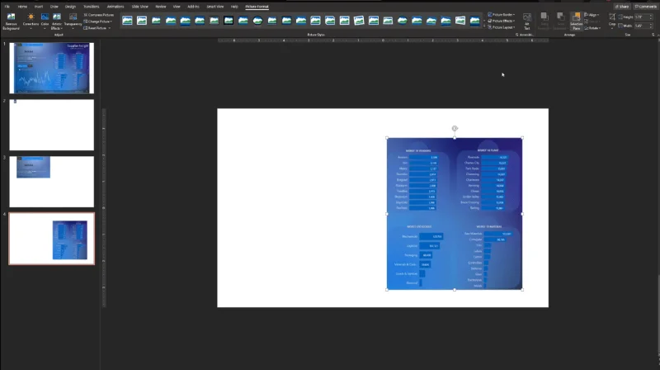This screenshot has width=660, height=370.
Task: Switch to the Smart View tab
Action: tap(215, 7)
